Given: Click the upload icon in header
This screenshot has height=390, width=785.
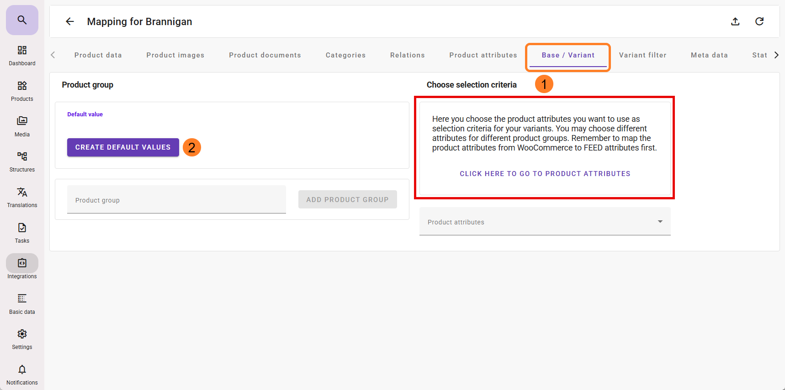Looking at the screenshot, I should point(735,21).
